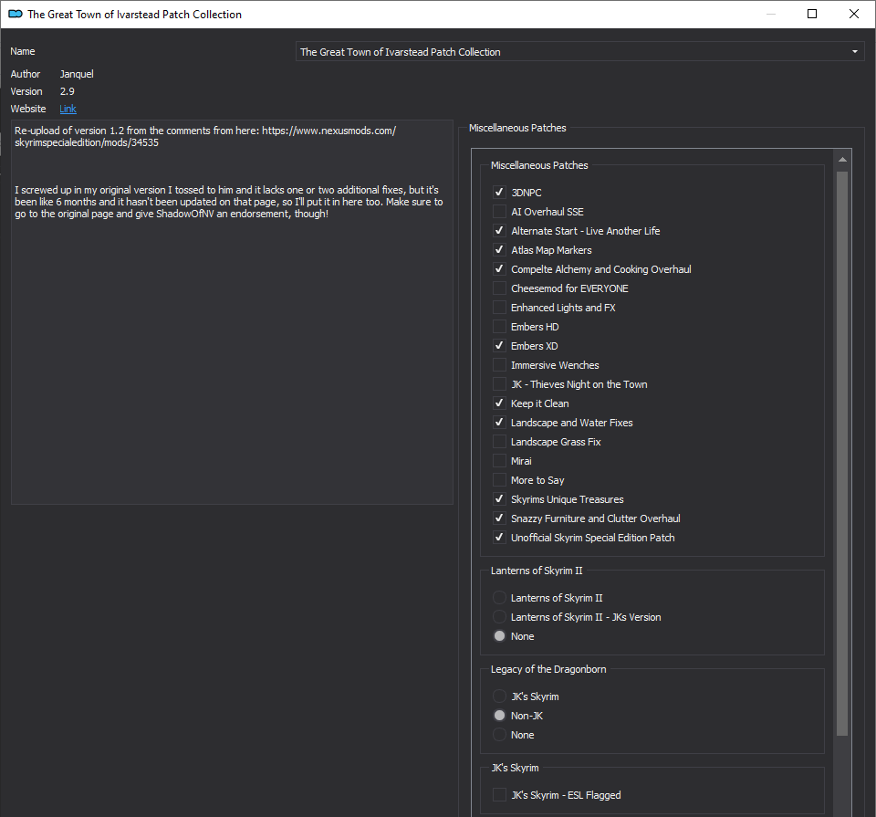The height and width of the screenshot is (817, 876).
Task: Click the scrollbar up arrow in patches list
Action: (x=842, y=160)
